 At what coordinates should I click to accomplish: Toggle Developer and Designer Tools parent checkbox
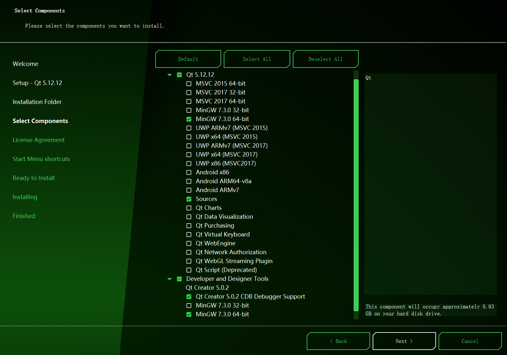coord(179,279)
